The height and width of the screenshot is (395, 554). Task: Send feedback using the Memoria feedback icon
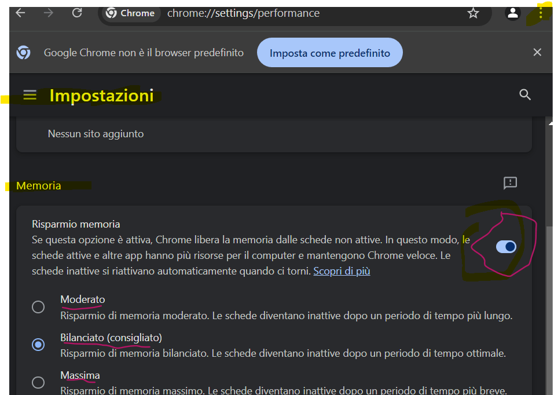tap(510, 184)
